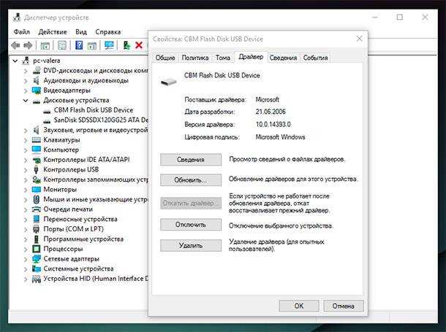The width and height of the screenshot is (446, 332).
Task: Click the scan for hardware changes monitor icon
Action: click(x=109, y=45)
